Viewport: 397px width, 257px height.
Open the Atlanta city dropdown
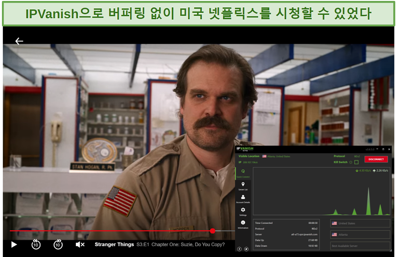point(360,234)
